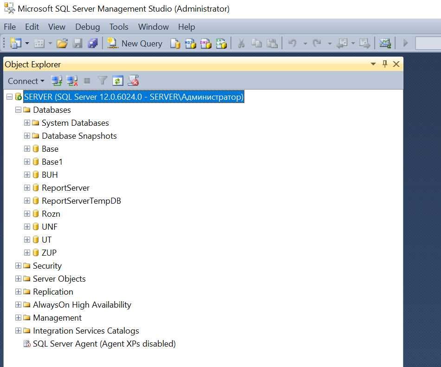This screenshot has height=367, width=441.
Task: Click the Refresh icon in Object Explorer
Action: pos(118,81)
